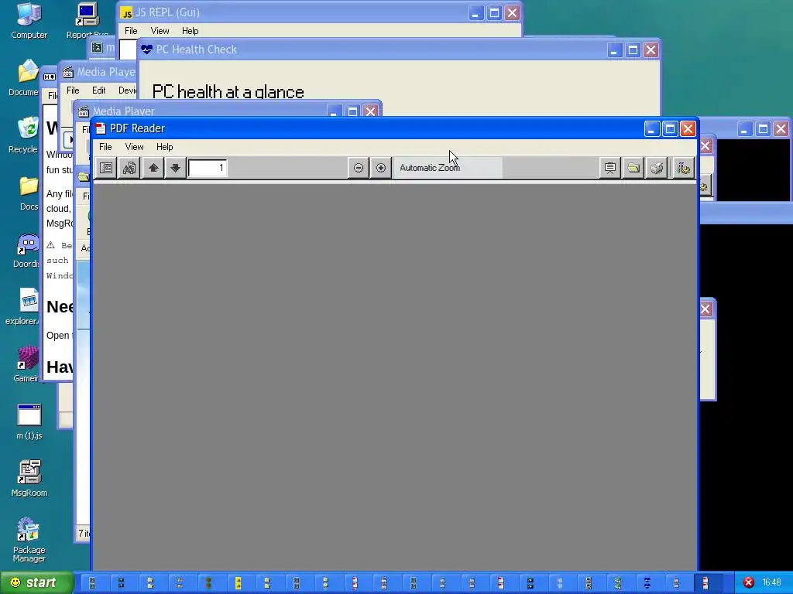Go to previous page with up arrow
Image resolution: width=793 pixels, height=594 pixels.
153,168
